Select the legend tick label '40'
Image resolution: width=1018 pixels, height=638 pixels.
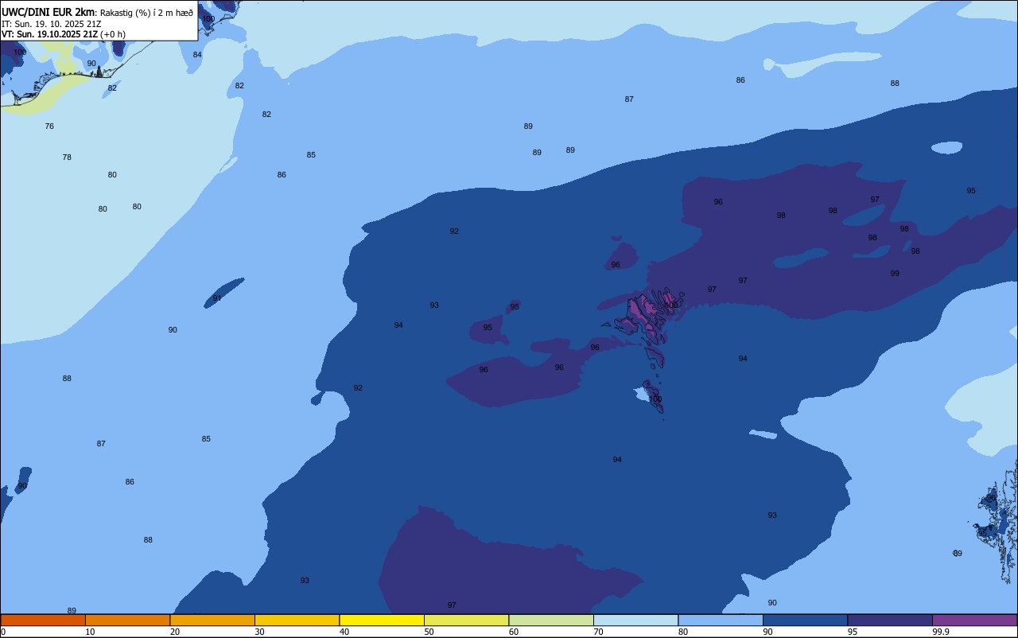344,632
